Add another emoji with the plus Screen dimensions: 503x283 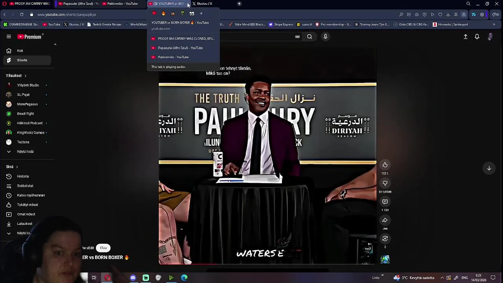201,13
